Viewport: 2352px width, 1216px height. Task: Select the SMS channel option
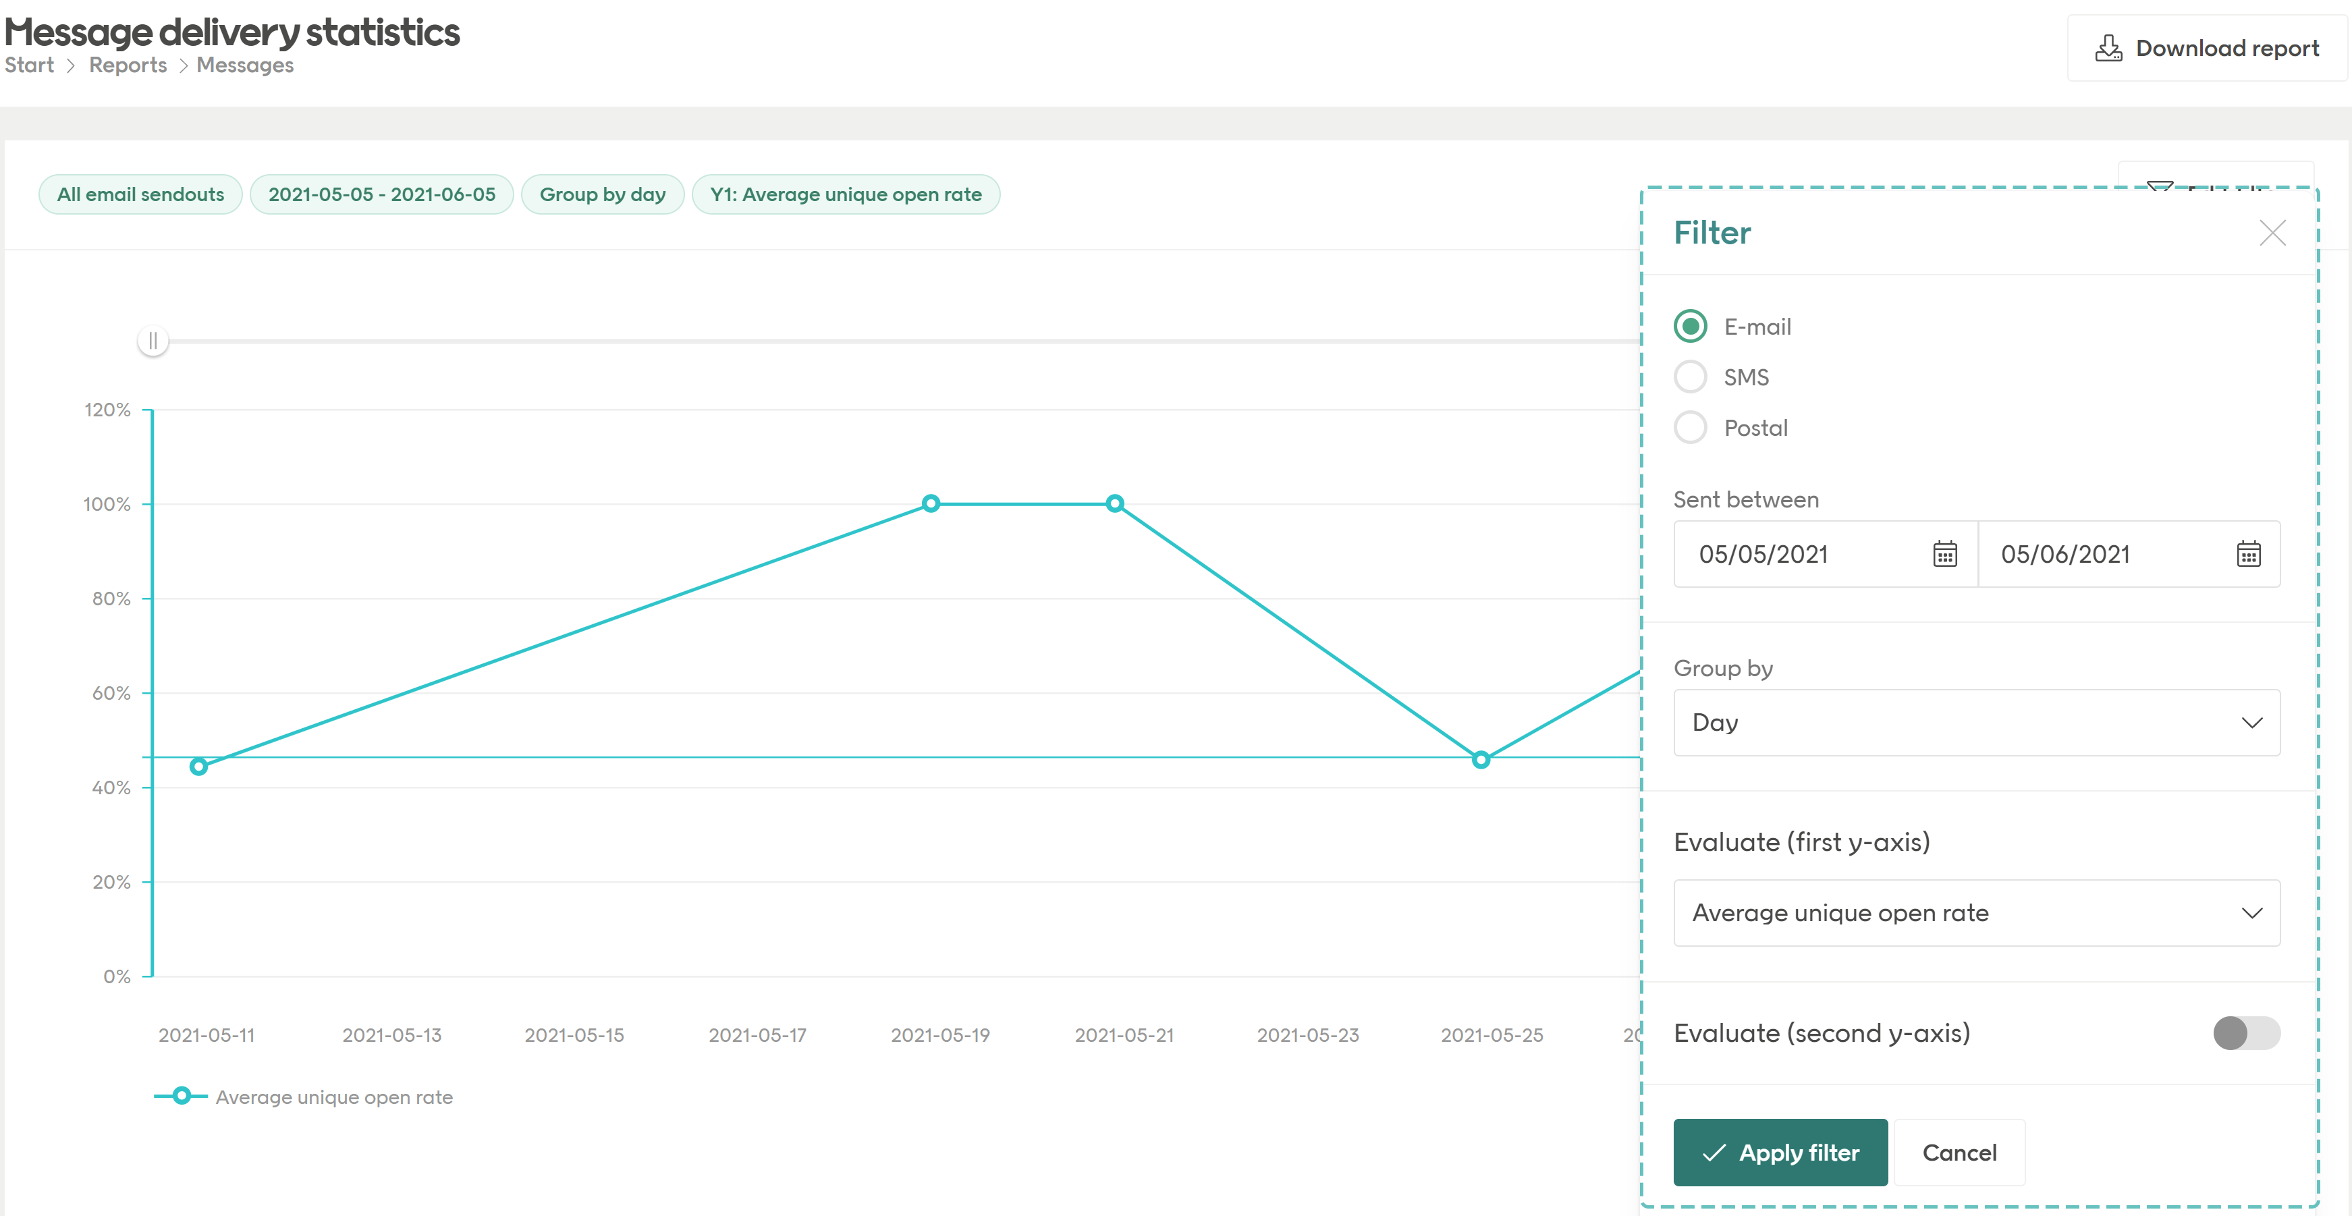pyautogui.click(x=1690, y=376)
